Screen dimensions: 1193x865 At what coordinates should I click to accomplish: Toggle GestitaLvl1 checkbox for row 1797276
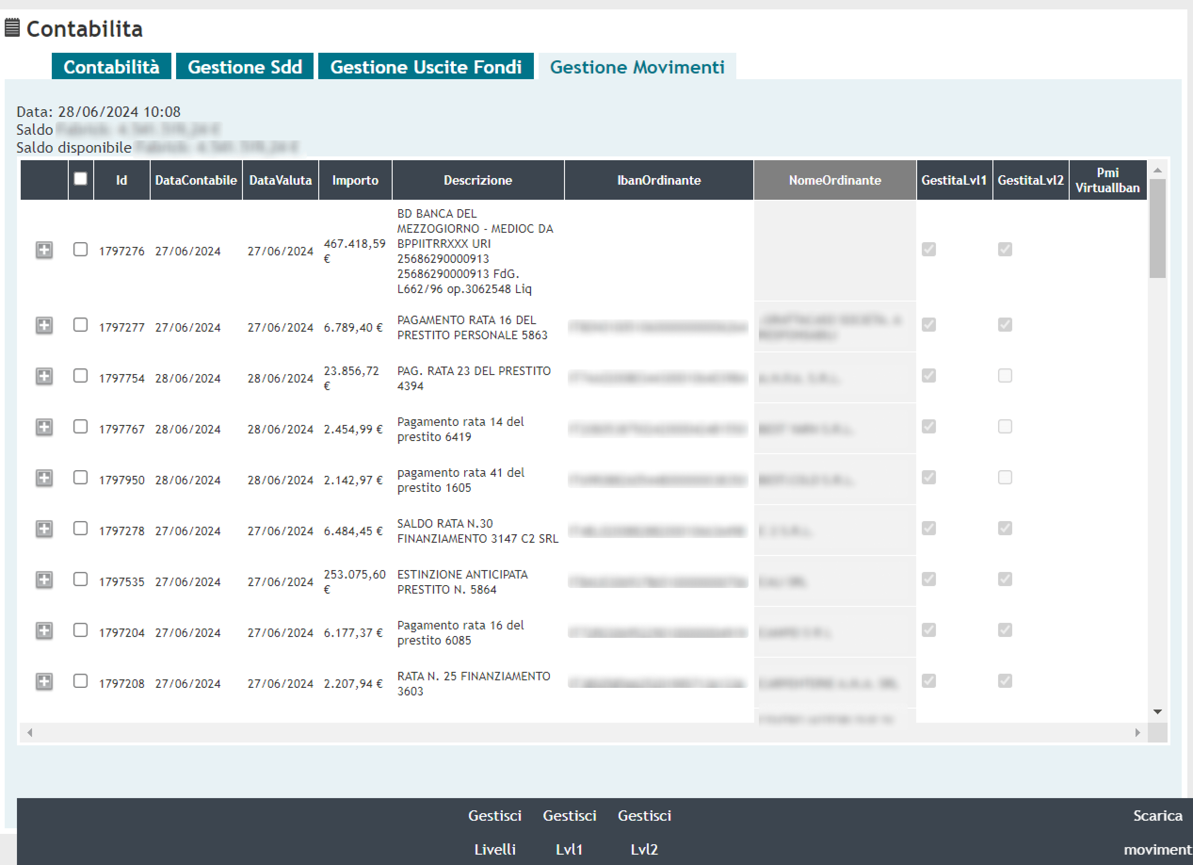click(929, 249)
